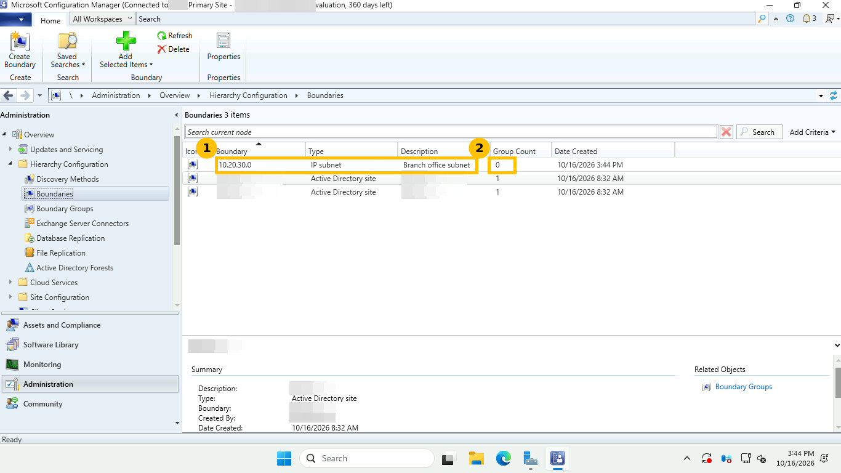The image size is (841, 473).
Task: Click the help question mark icon
Action: tap(791, 18)
